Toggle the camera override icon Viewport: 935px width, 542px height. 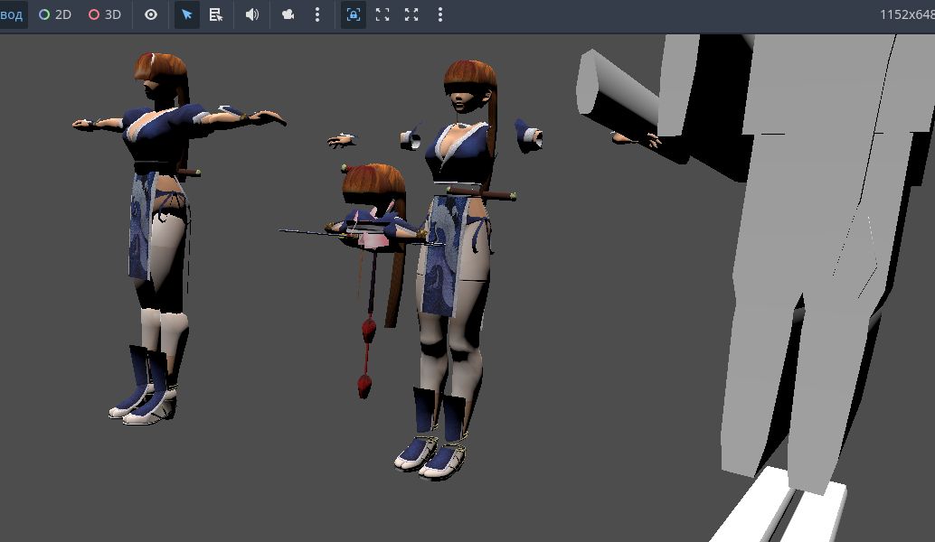tap(288, 14)
